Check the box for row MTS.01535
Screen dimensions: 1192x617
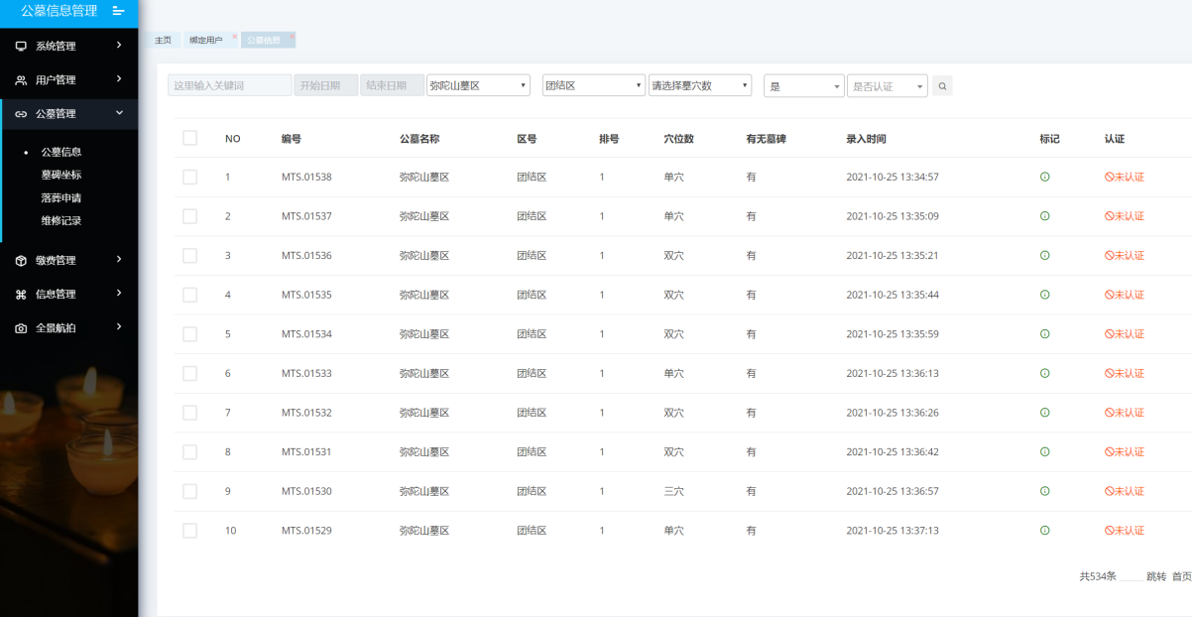click(189, 295)
